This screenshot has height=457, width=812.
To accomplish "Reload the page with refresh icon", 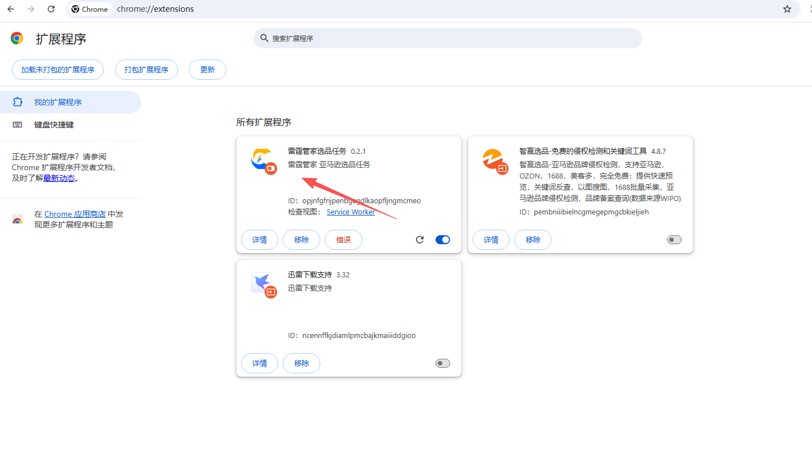I will (51, 9).
